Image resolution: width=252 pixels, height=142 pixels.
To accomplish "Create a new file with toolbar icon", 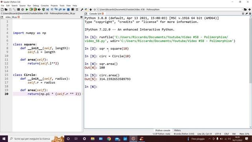I will (2, 9).
